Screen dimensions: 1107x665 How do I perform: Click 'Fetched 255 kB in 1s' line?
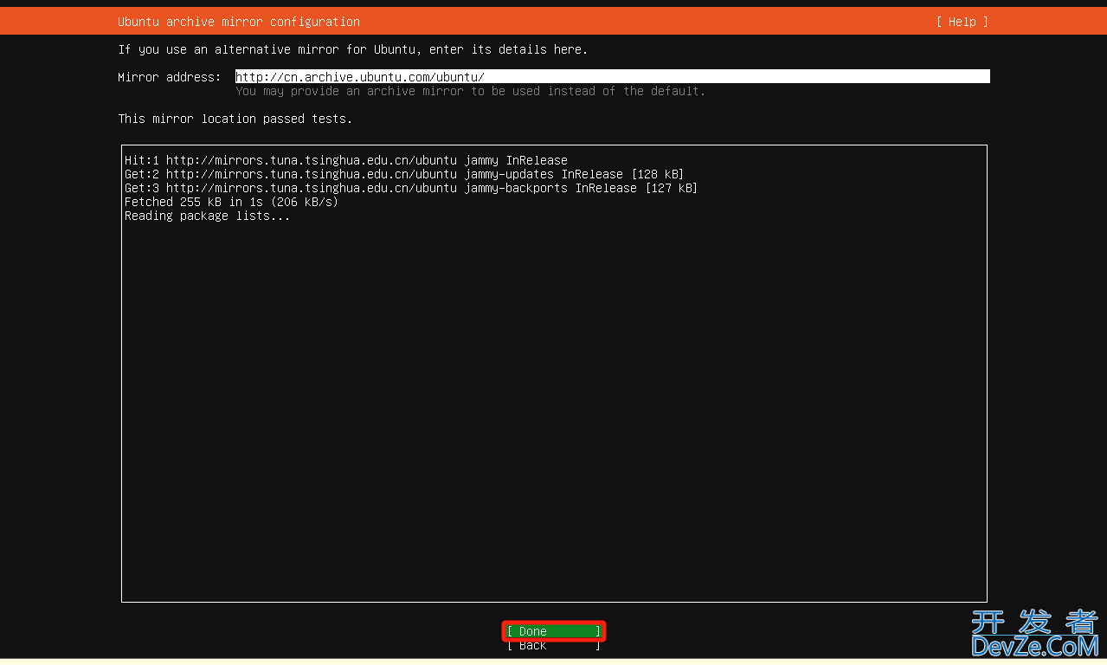coord(231,202)
